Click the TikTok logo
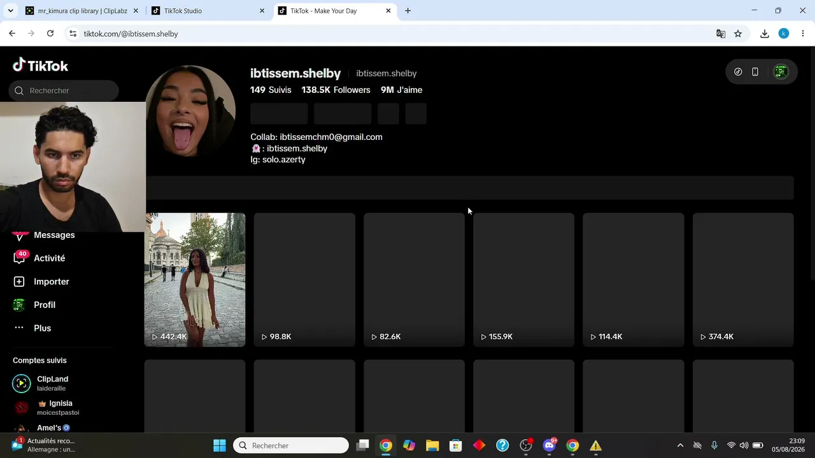This screenshot has height=458, width=815. tap(40, 66)
